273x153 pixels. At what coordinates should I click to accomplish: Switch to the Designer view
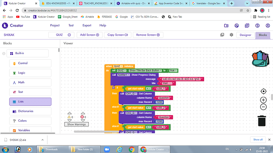pos(245,35)
